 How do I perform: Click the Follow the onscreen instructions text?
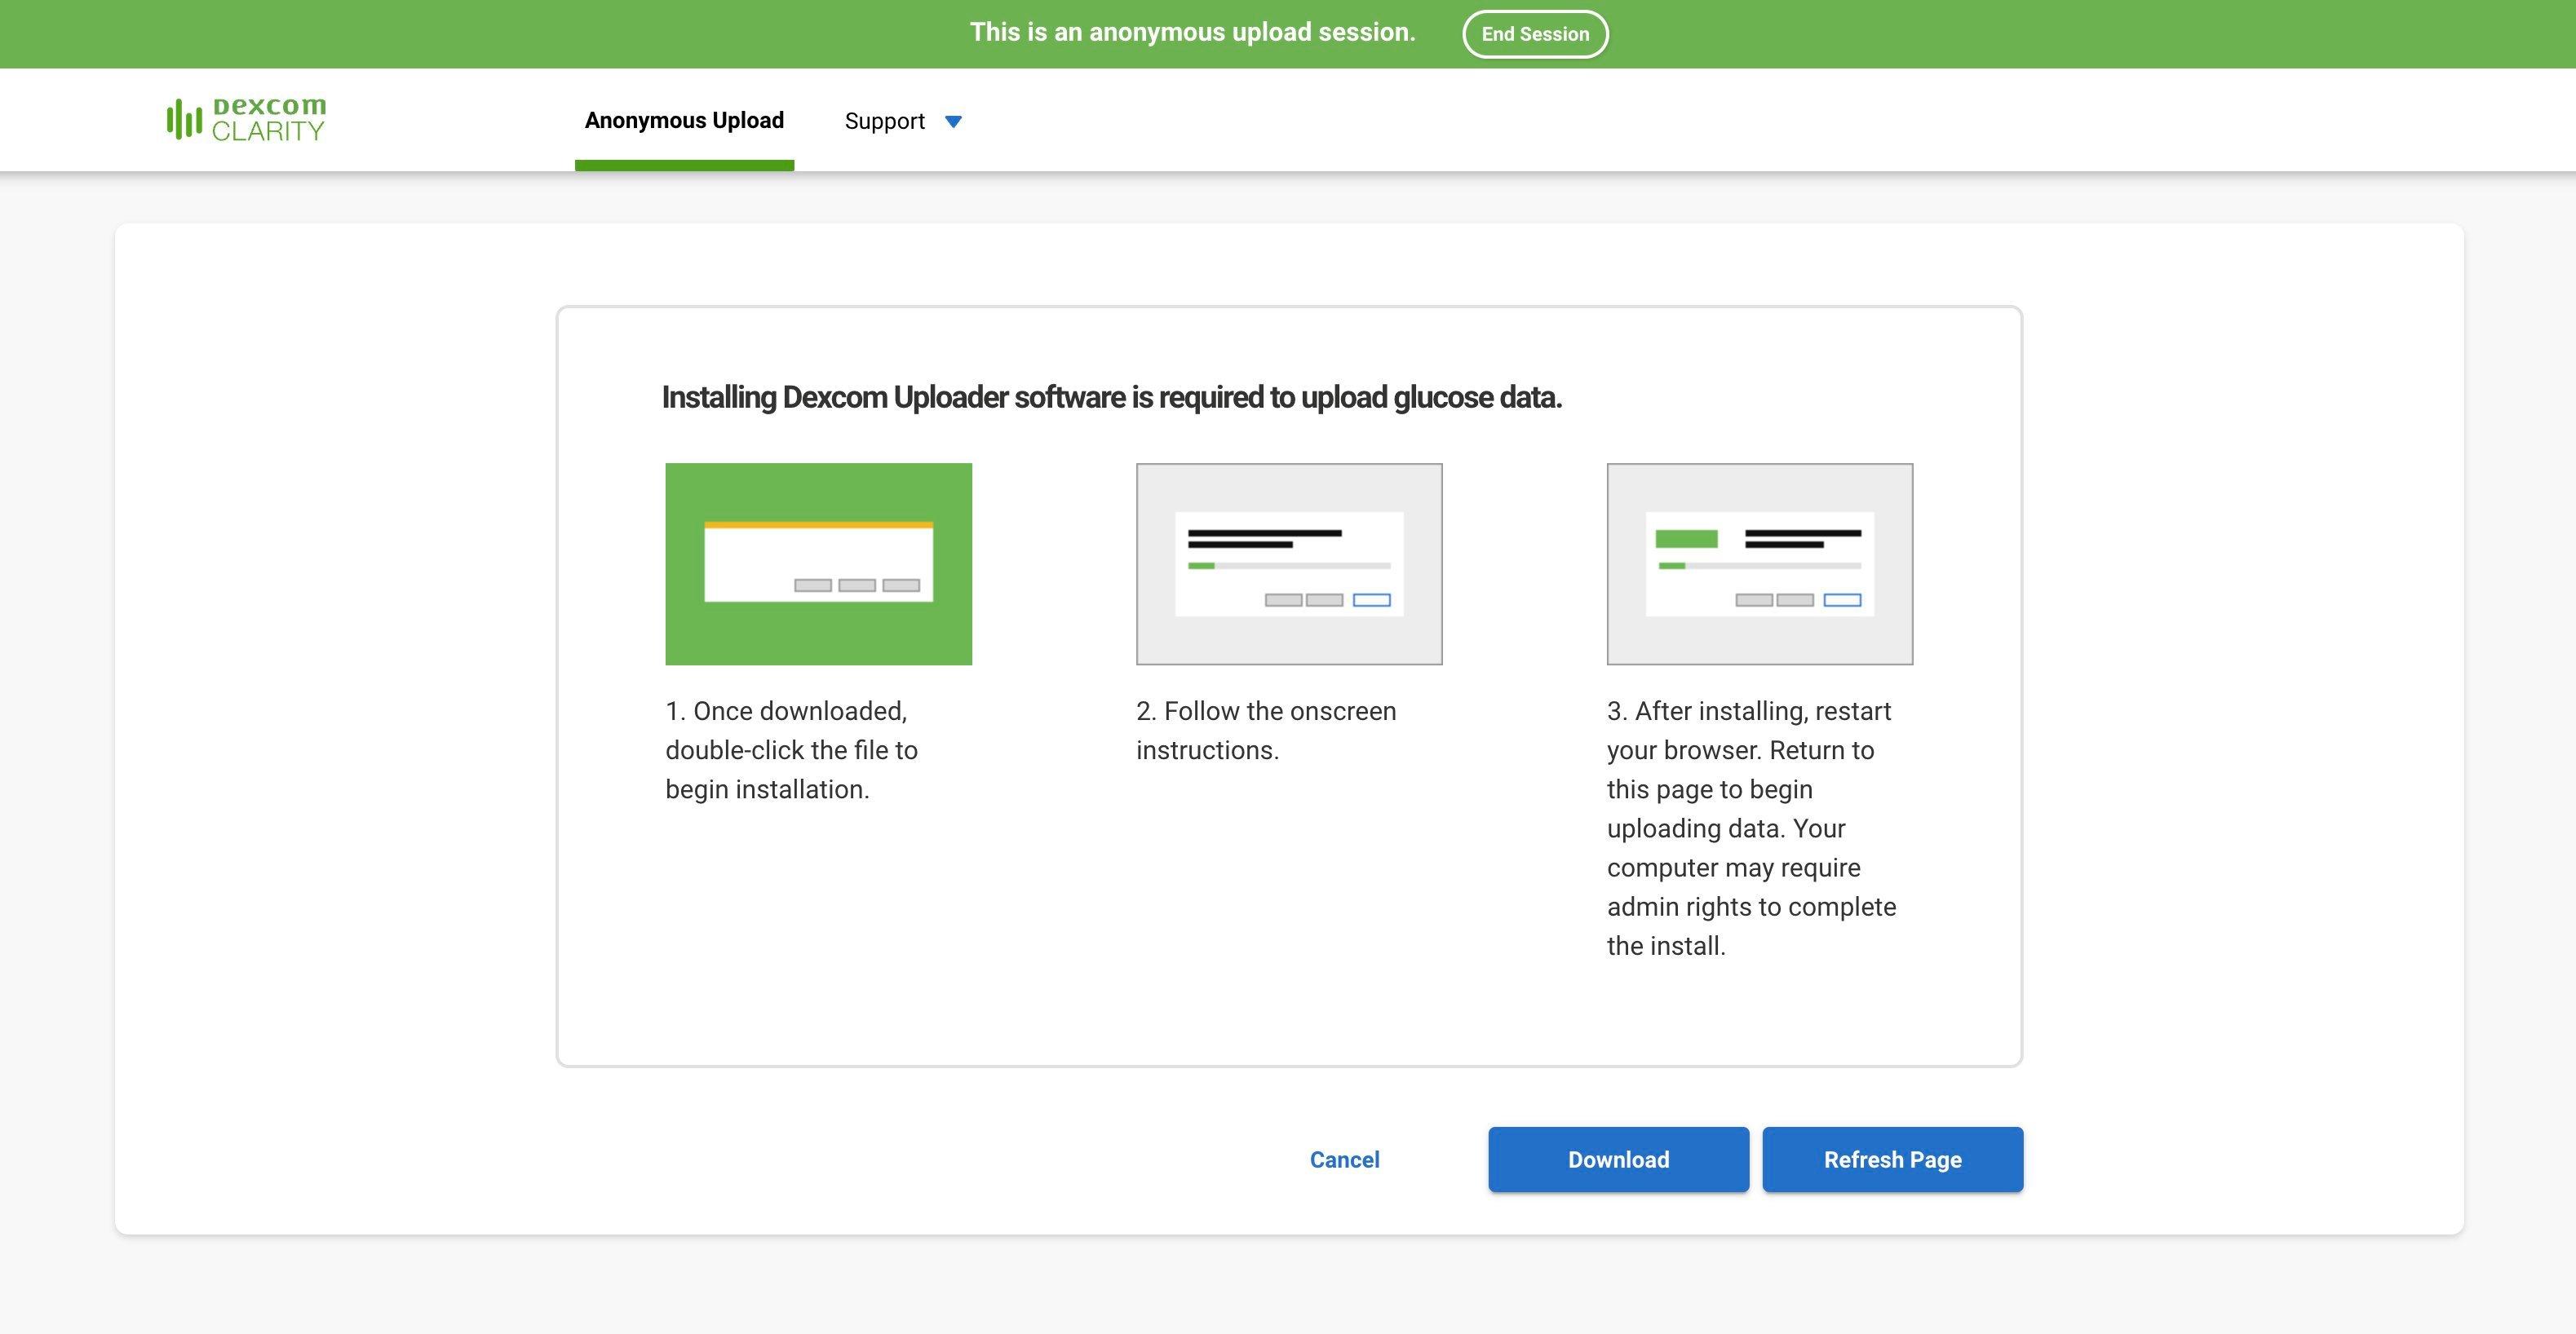(x=1265, y=730)
